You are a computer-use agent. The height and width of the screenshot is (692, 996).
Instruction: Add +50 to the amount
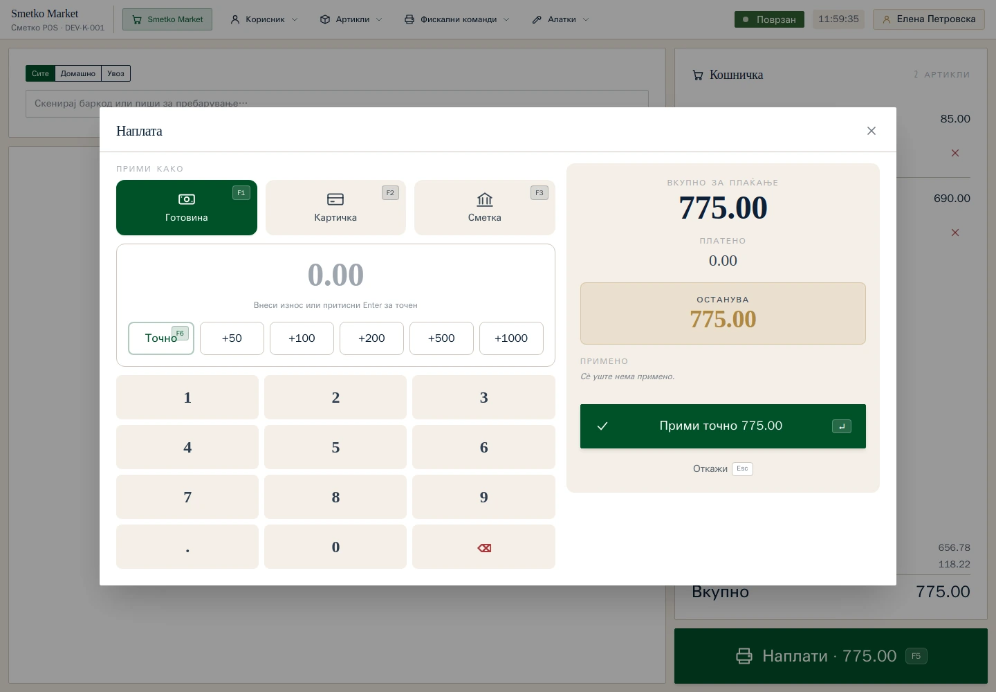(x=232, y=338)
